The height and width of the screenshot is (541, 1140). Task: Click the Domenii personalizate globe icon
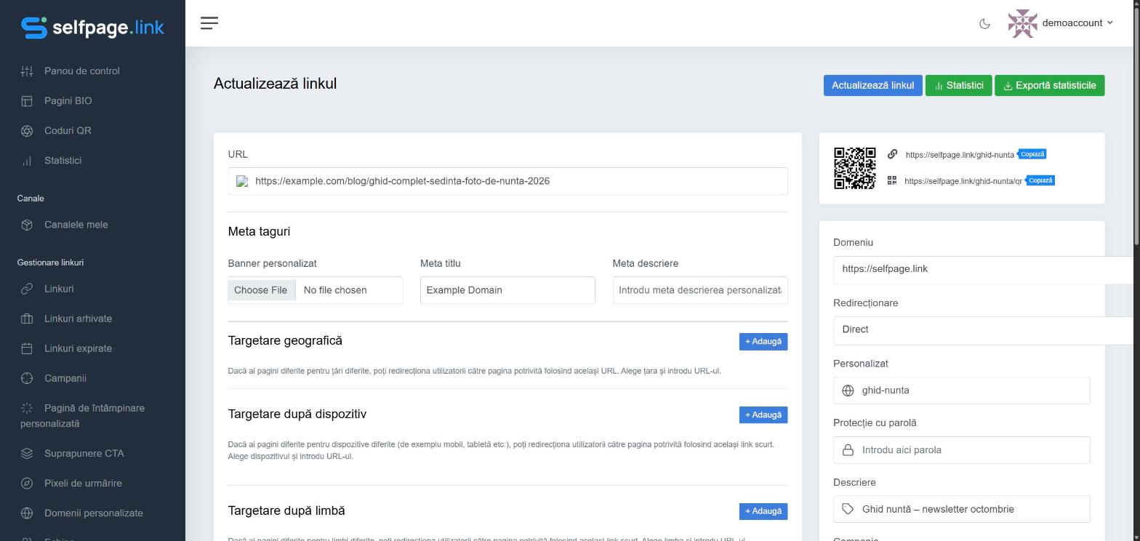(x=27, y=513)
